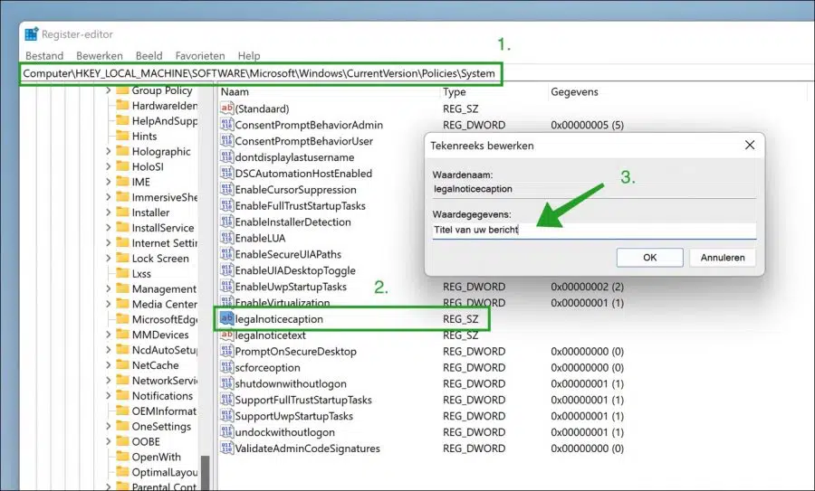This screenshot has width=815, height=491.
Task: Open the Help menu
Action: coord(249,55)
